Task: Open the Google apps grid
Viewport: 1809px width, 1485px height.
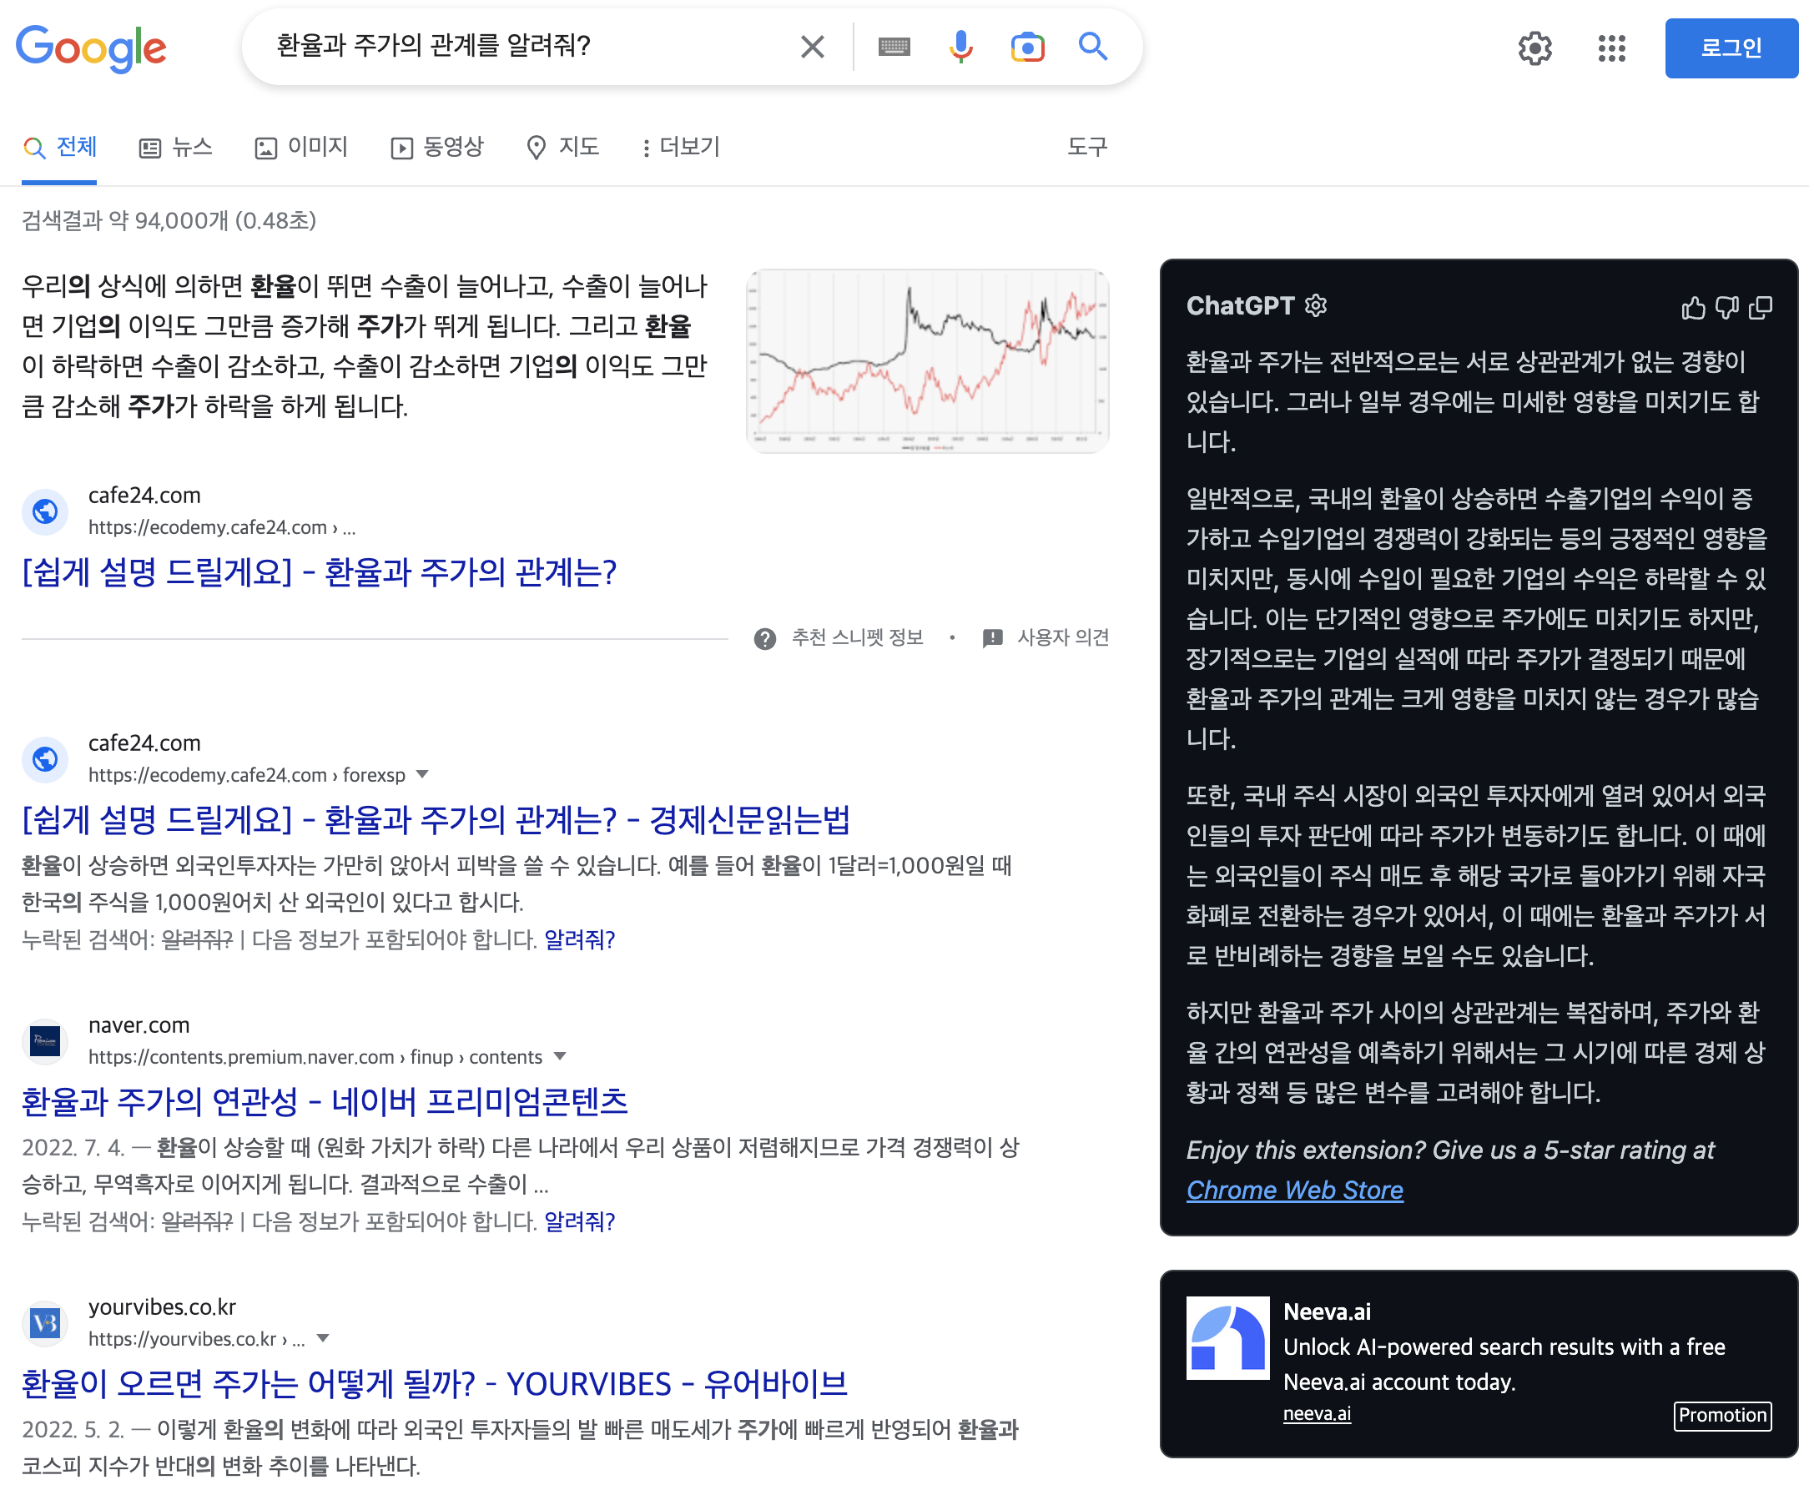Action: point(1610,48)
